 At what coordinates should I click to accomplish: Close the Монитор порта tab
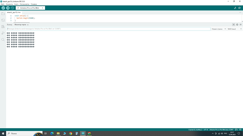pyautogui.click(x=28, y=25)
